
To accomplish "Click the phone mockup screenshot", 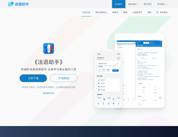I will [x=108, y=79].
